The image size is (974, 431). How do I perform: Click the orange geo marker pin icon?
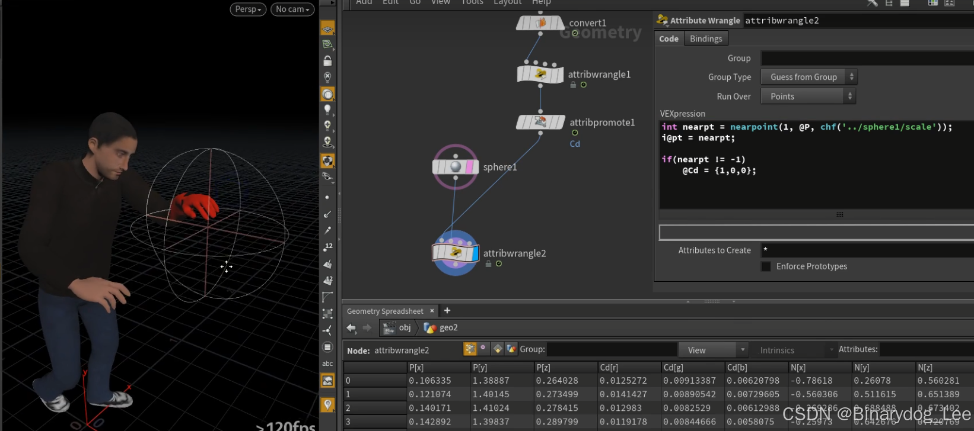[x=327, y=405]
